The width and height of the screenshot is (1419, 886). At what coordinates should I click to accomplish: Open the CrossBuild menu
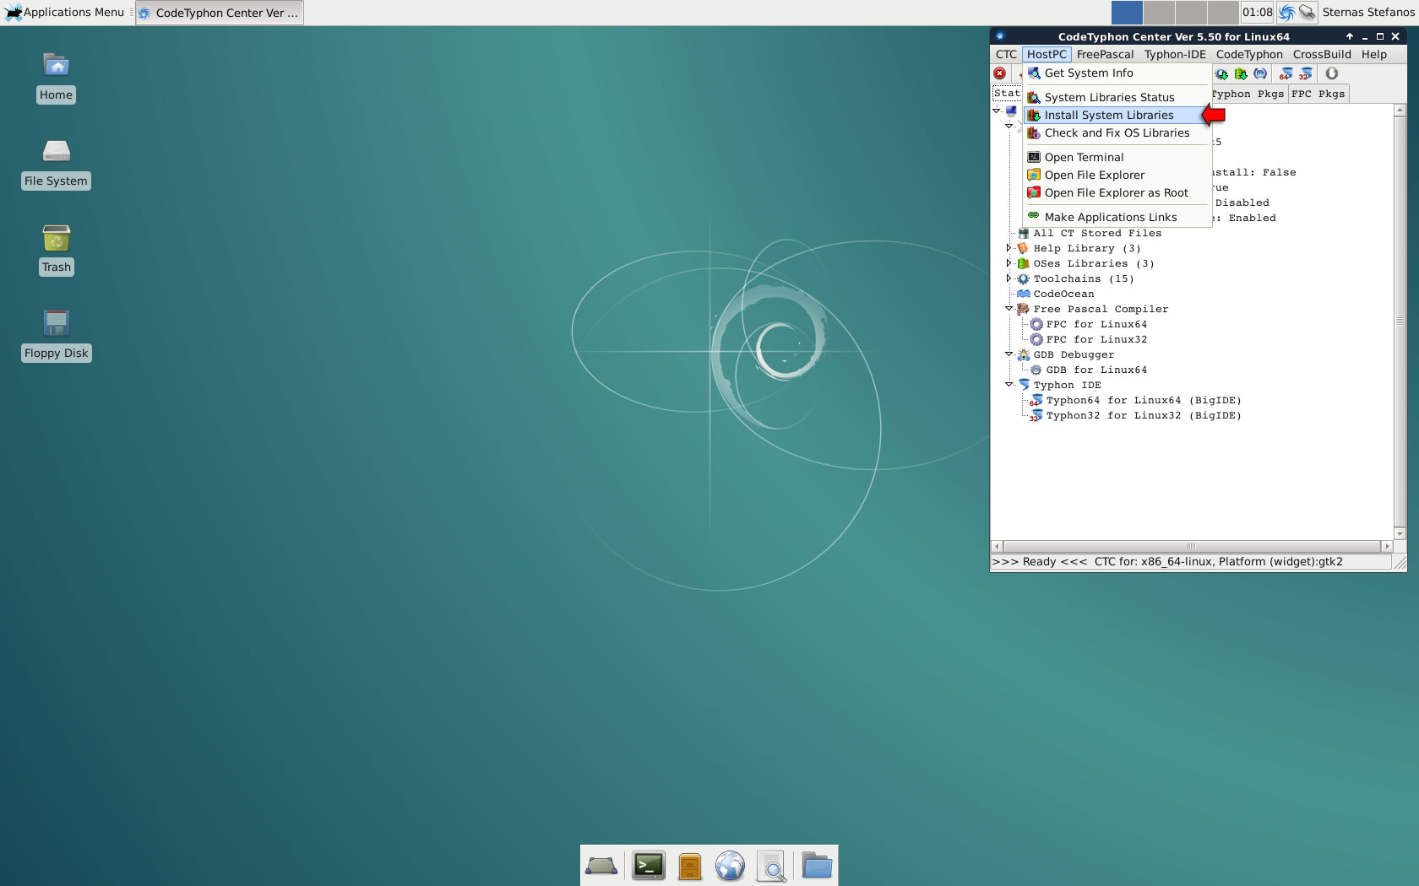coord(1322,54)
